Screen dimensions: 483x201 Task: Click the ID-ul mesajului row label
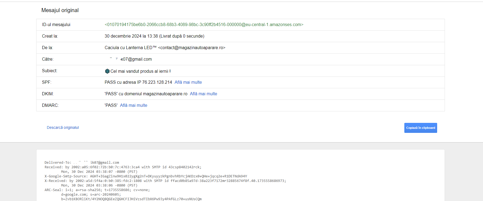(x=56, y=25)
